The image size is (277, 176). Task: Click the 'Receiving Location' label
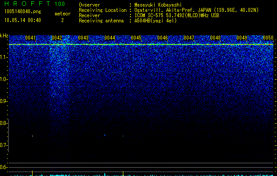click(x=103, y=10)
